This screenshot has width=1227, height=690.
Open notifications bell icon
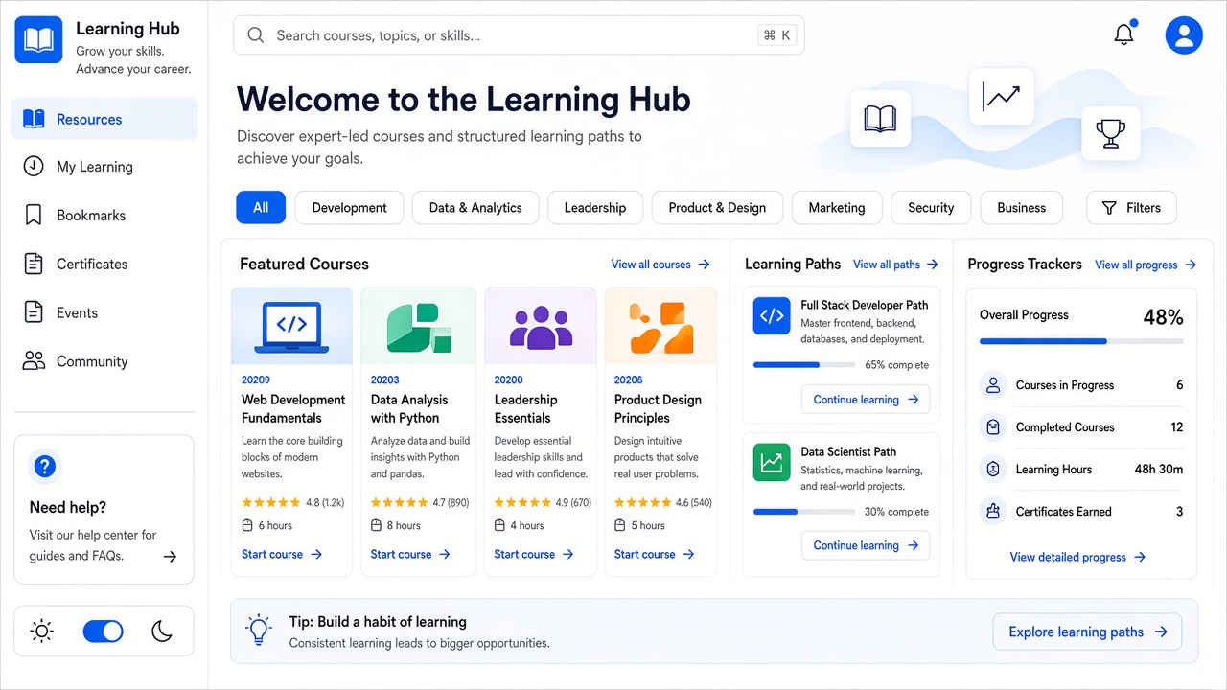pos(1123,35)
